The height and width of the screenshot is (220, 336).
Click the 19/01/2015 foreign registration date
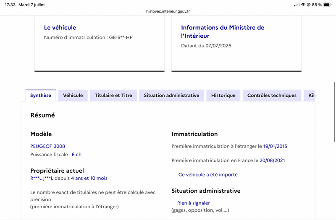pos(275,146)
